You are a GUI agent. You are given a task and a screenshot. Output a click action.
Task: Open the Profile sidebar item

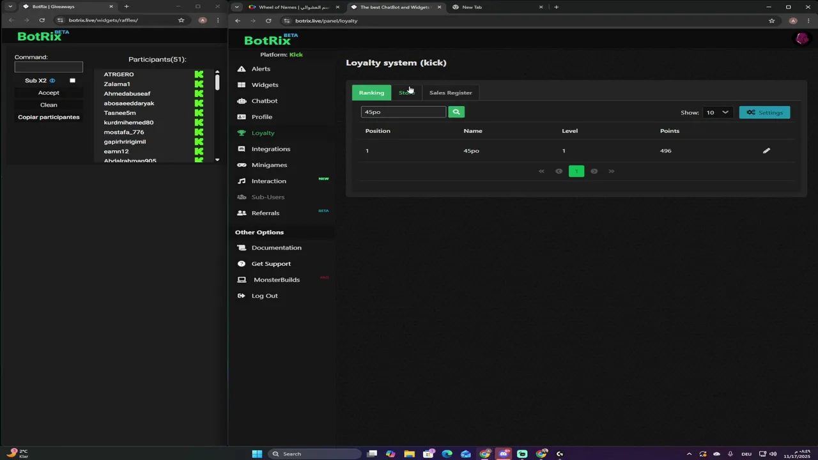click(x=261, y=117)
